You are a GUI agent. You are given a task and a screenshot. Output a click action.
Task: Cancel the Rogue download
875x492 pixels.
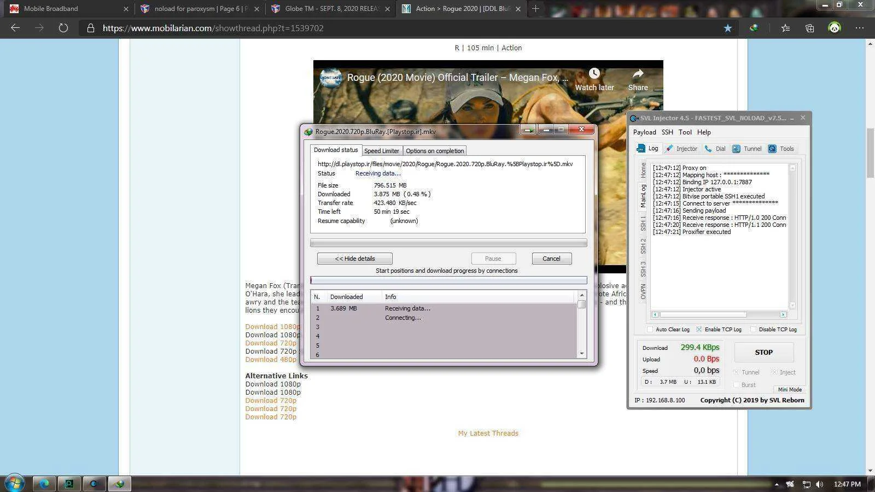tap(551, 259)
